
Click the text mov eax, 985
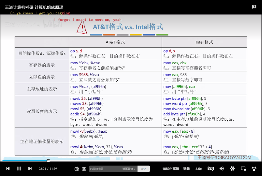click(x=175, y=75)
